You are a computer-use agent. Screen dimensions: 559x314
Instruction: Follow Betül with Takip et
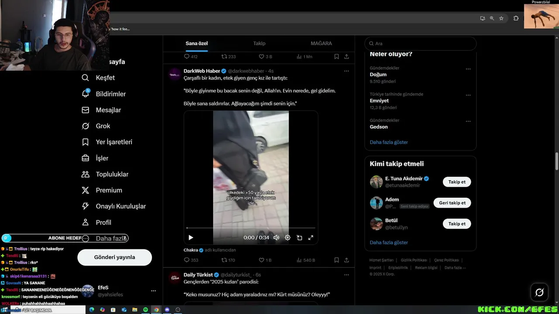point(457,224)
